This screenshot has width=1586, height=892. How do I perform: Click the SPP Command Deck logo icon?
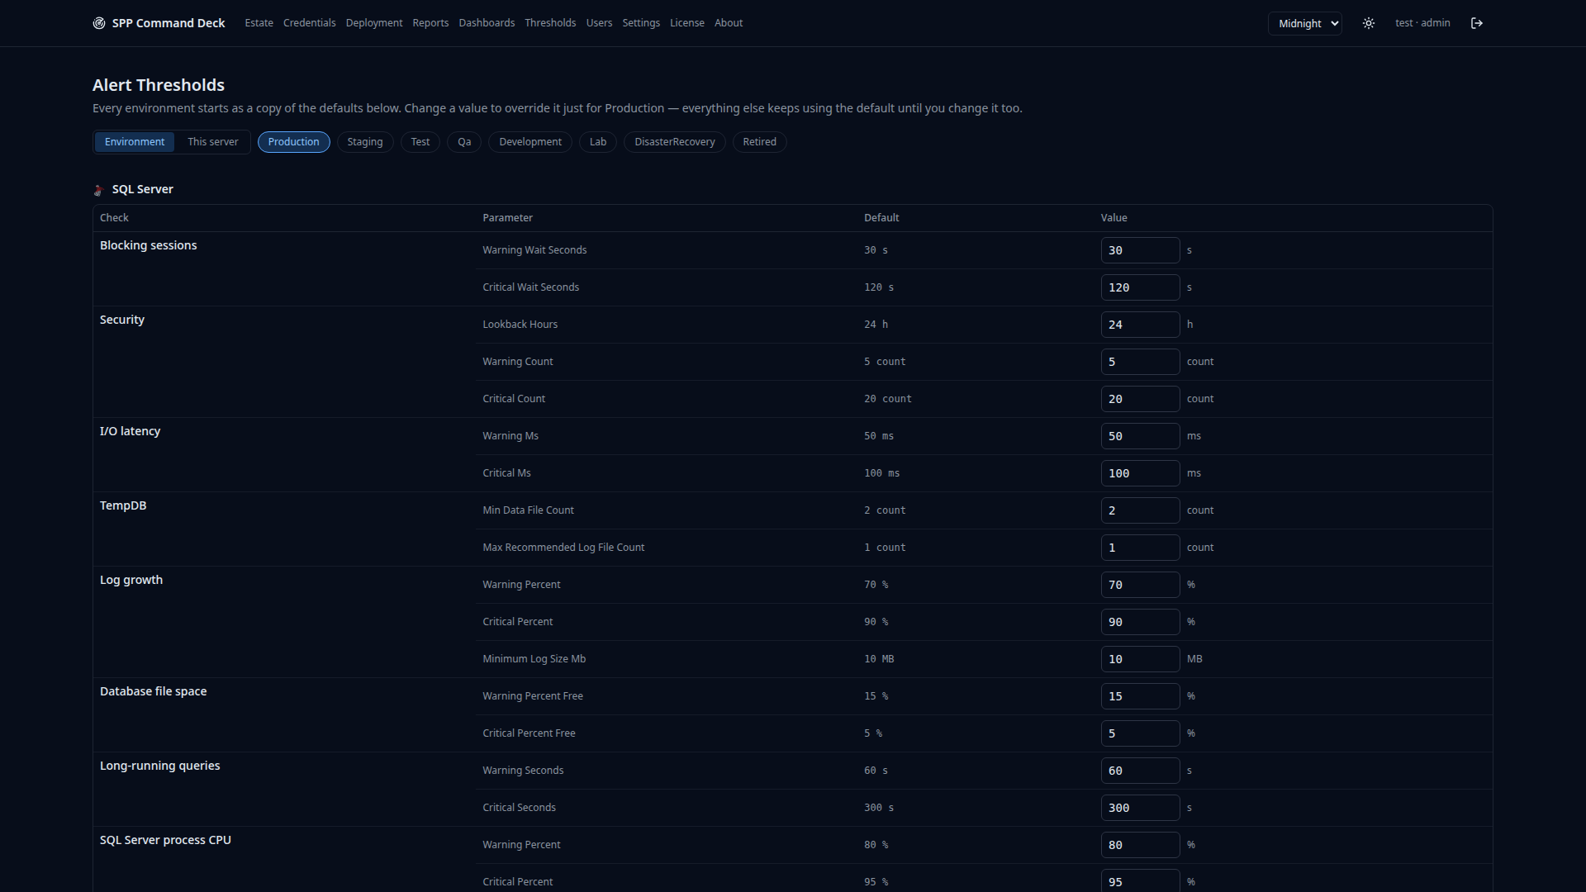(99, 23)
